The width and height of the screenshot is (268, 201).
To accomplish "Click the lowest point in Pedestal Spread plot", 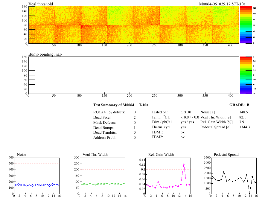I will pos(250,194).
